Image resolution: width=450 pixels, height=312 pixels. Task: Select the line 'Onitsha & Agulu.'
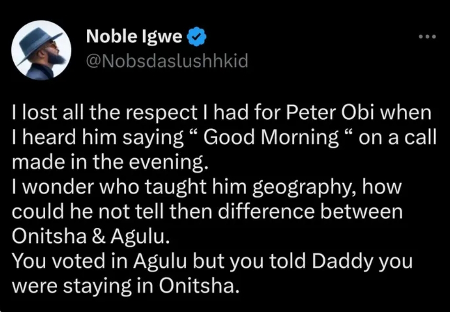89,237
